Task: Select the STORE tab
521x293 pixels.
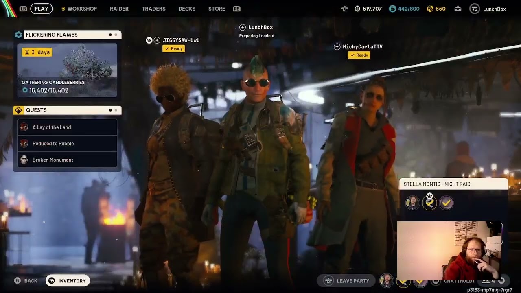Action: [217, 9]
